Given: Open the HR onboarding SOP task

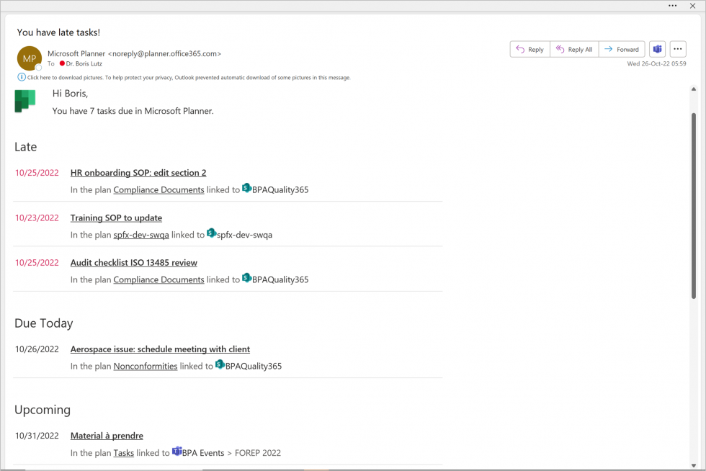Looking at the screenshot, I should point(138,173).
